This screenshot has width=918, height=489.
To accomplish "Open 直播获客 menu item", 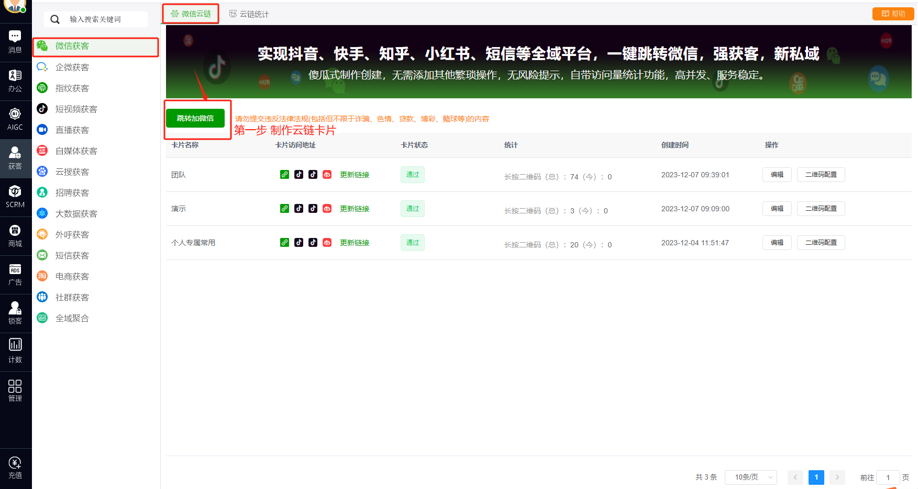I will pyautogui.click(x=96, y=130).
